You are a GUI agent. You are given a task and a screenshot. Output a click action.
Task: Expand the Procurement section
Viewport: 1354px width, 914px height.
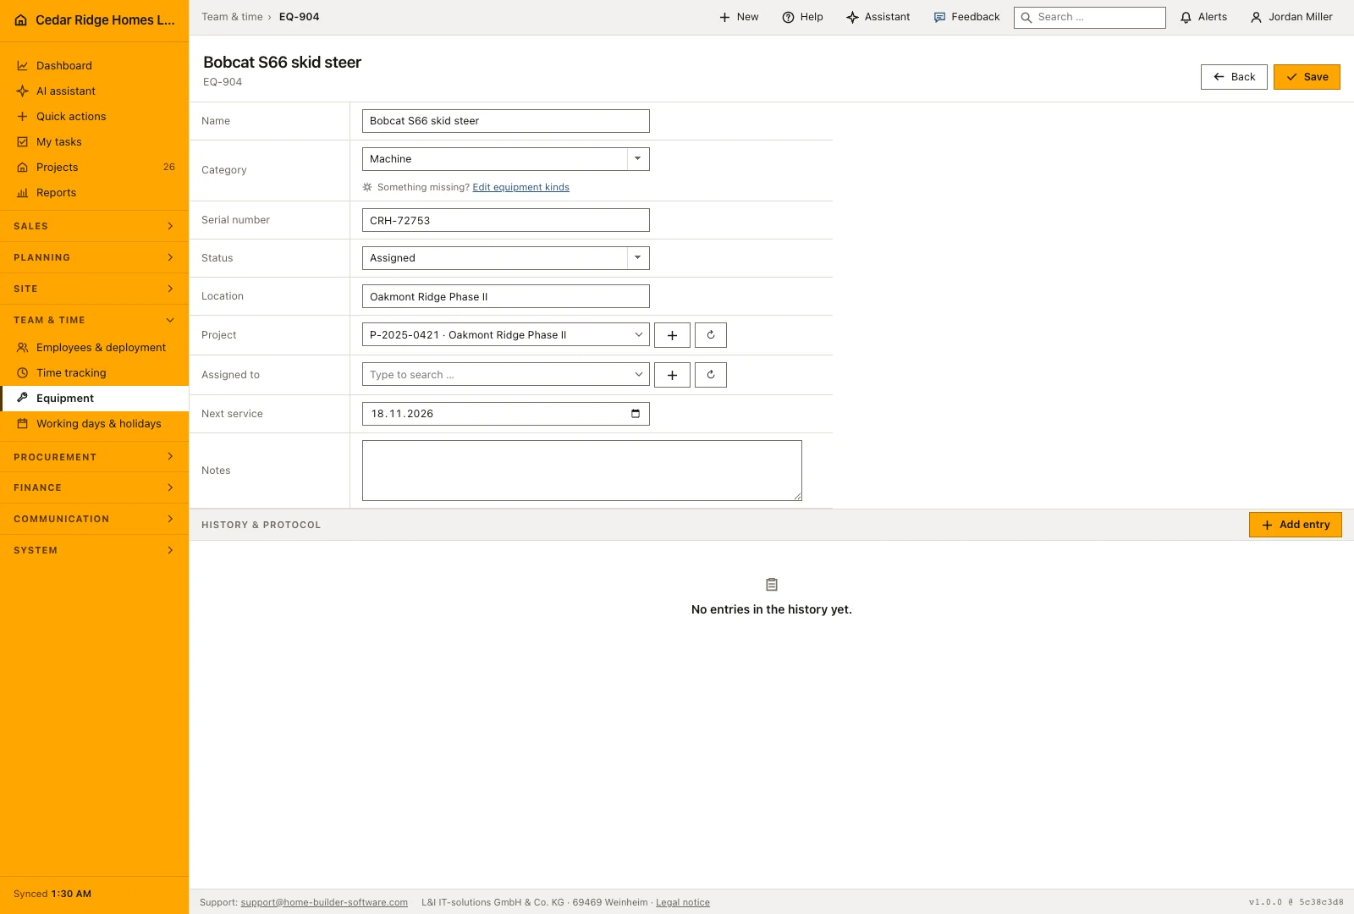coord(95,457)
